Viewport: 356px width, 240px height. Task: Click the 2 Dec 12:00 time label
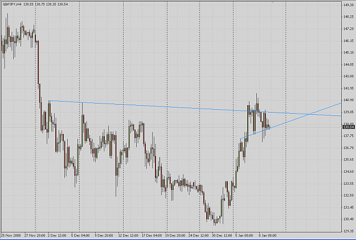click(57, 235)
